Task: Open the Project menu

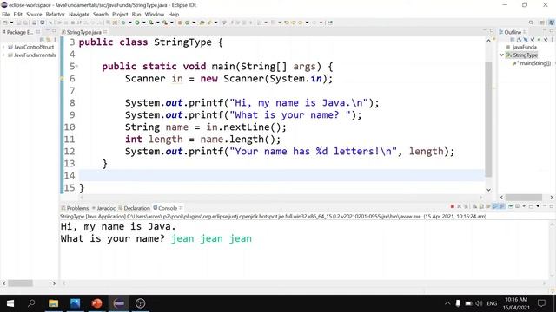Action: [x=120, y=14]
